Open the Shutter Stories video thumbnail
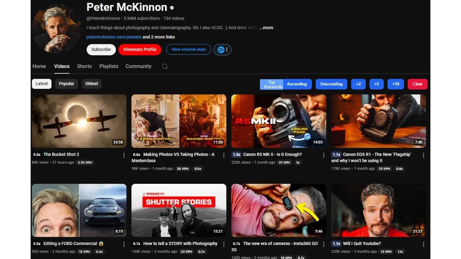461x259 pixels. coord(179,210)
